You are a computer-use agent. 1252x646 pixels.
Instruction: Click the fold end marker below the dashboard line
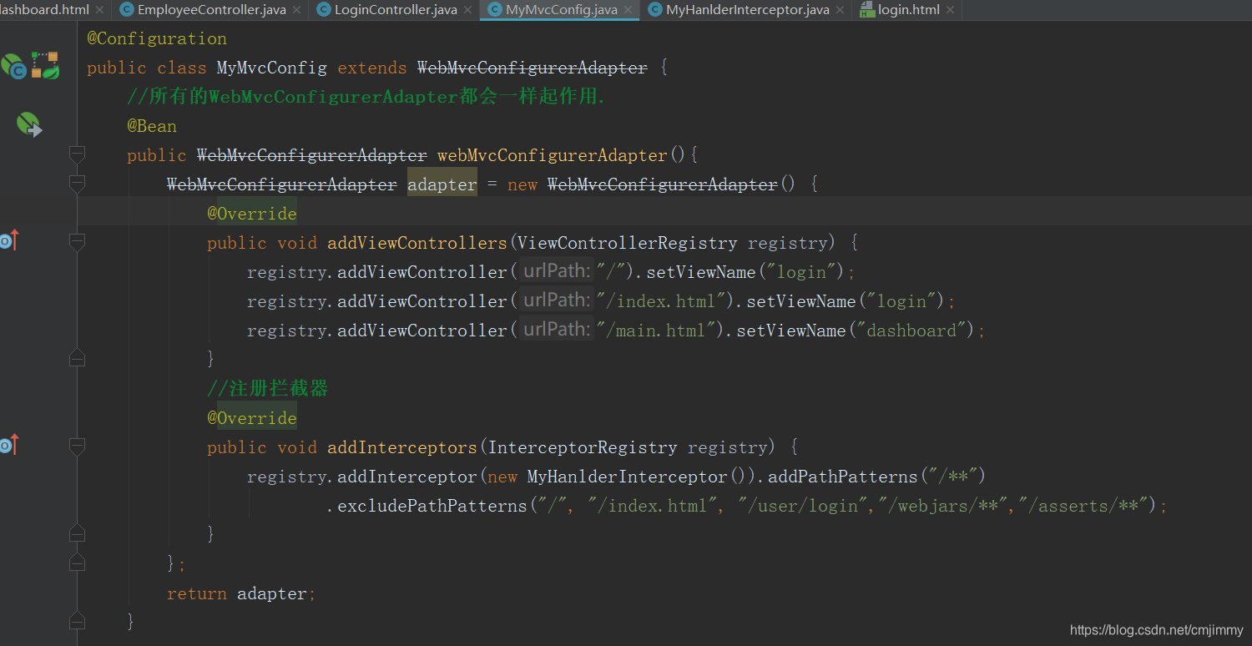pos(78,358)
